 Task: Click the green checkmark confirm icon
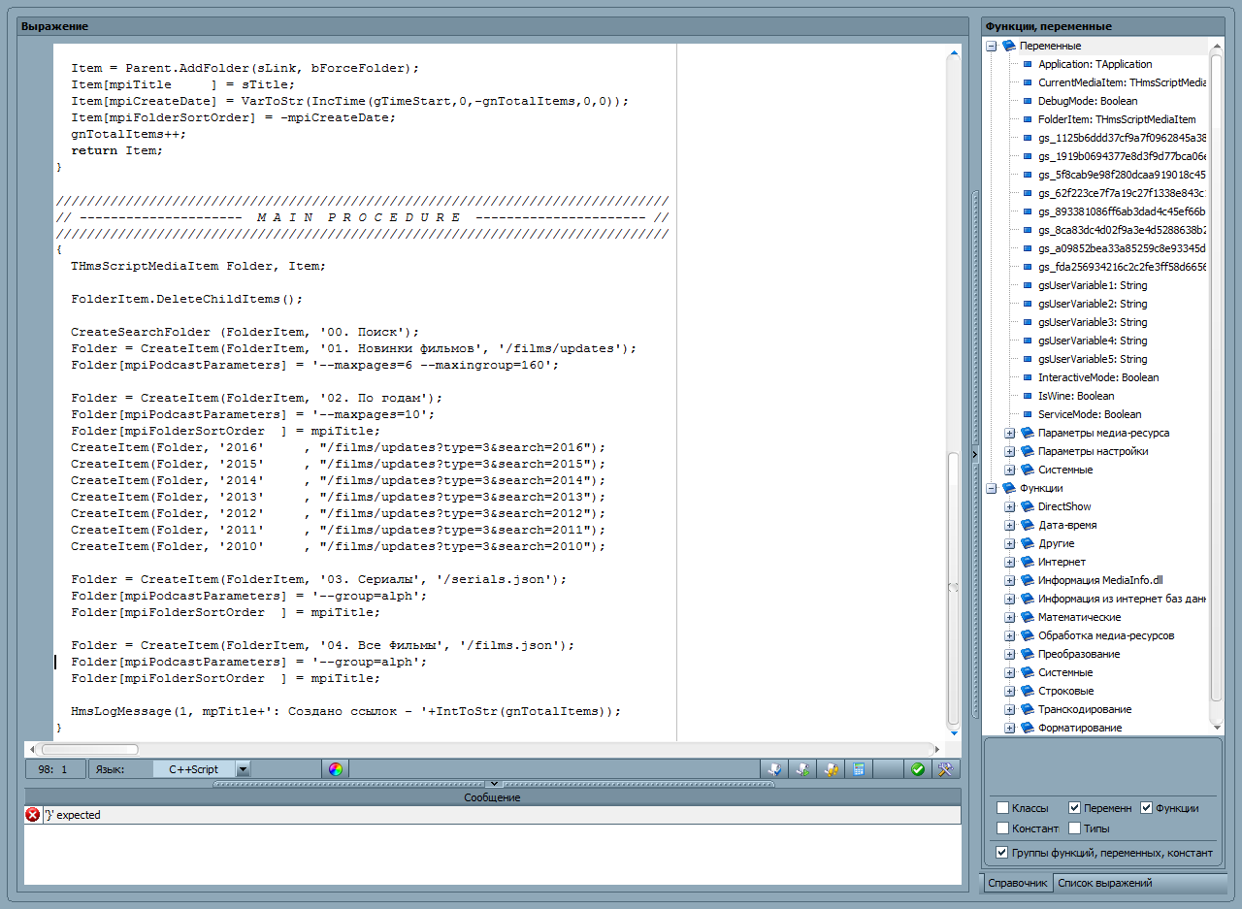click(917, 769)
